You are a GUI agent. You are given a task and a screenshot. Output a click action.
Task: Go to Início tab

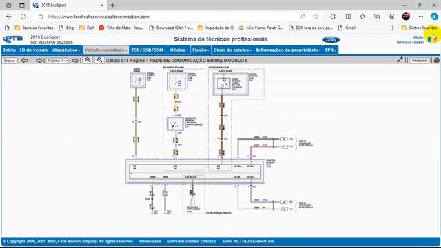(x=10, y=50)
